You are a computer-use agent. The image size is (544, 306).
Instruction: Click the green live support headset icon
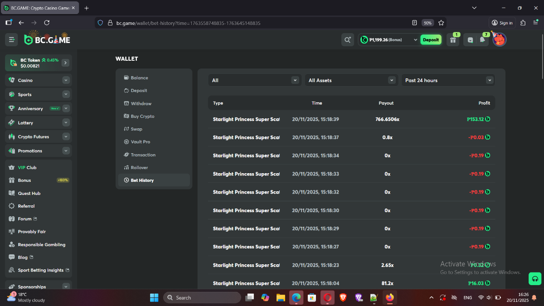535,279
